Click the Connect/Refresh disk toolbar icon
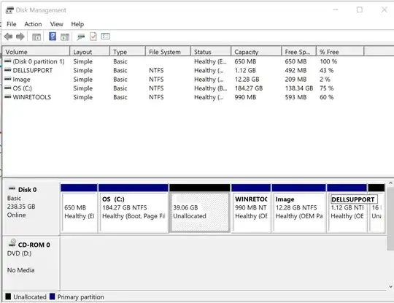This screenshot has width=394, height=303. 81,37
